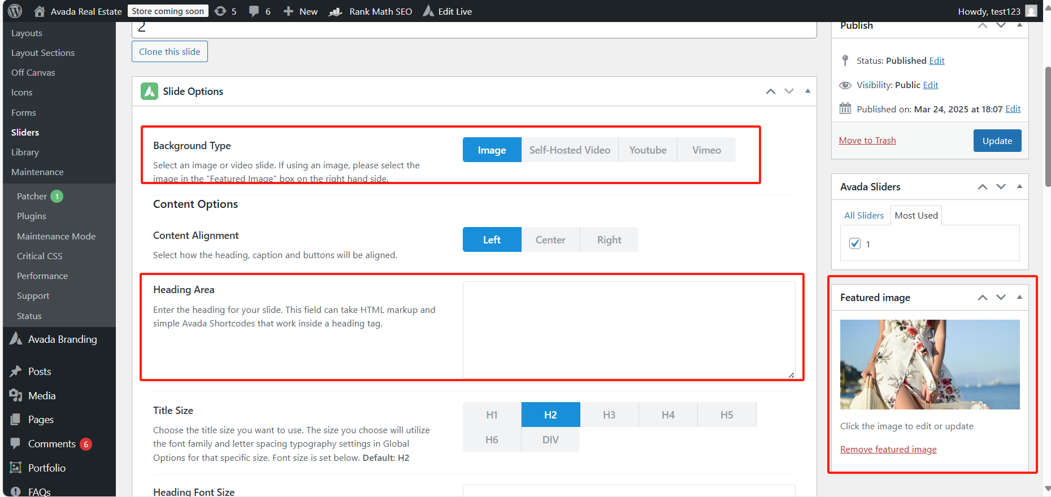Open the updates icon showing 5
1051x497 pixels.
[x=220, y=11]
